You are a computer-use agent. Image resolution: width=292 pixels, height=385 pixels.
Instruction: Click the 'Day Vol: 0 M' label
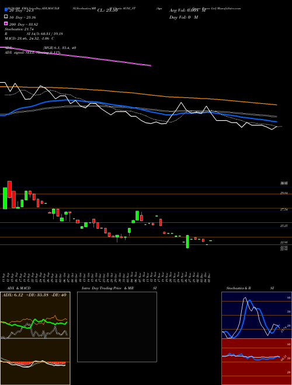183,17
